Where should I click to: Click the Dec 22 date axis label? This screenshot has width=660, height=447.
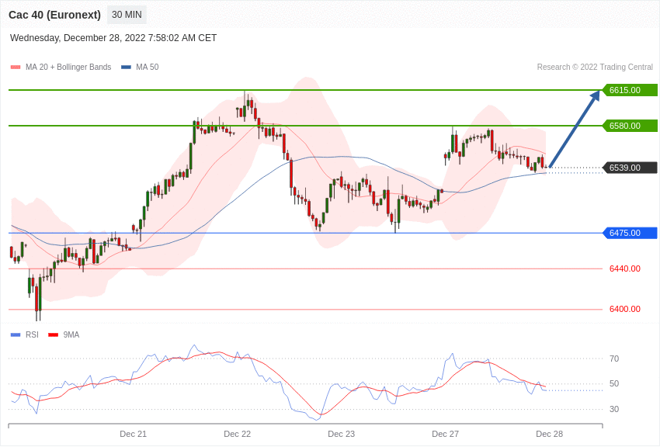coord(237,434)
